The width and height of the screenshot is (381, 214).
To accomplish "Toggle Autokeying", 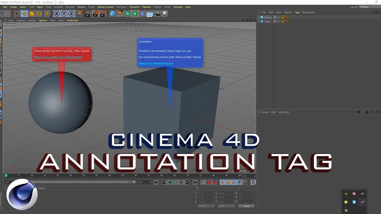I will pos(209,182).
